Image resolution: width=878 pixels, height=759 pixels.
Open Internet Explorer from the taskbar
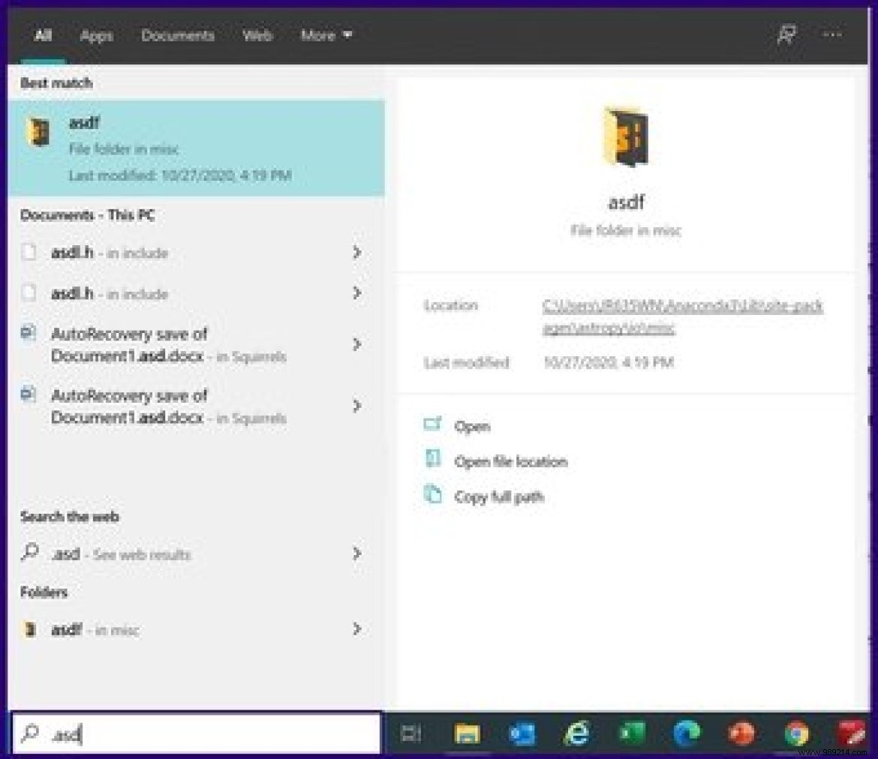[x=576, y=733]
